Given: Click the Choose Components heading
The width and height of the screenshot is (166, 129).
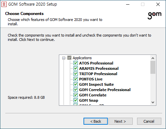Looking at the screenshot, I should (24, 14).
